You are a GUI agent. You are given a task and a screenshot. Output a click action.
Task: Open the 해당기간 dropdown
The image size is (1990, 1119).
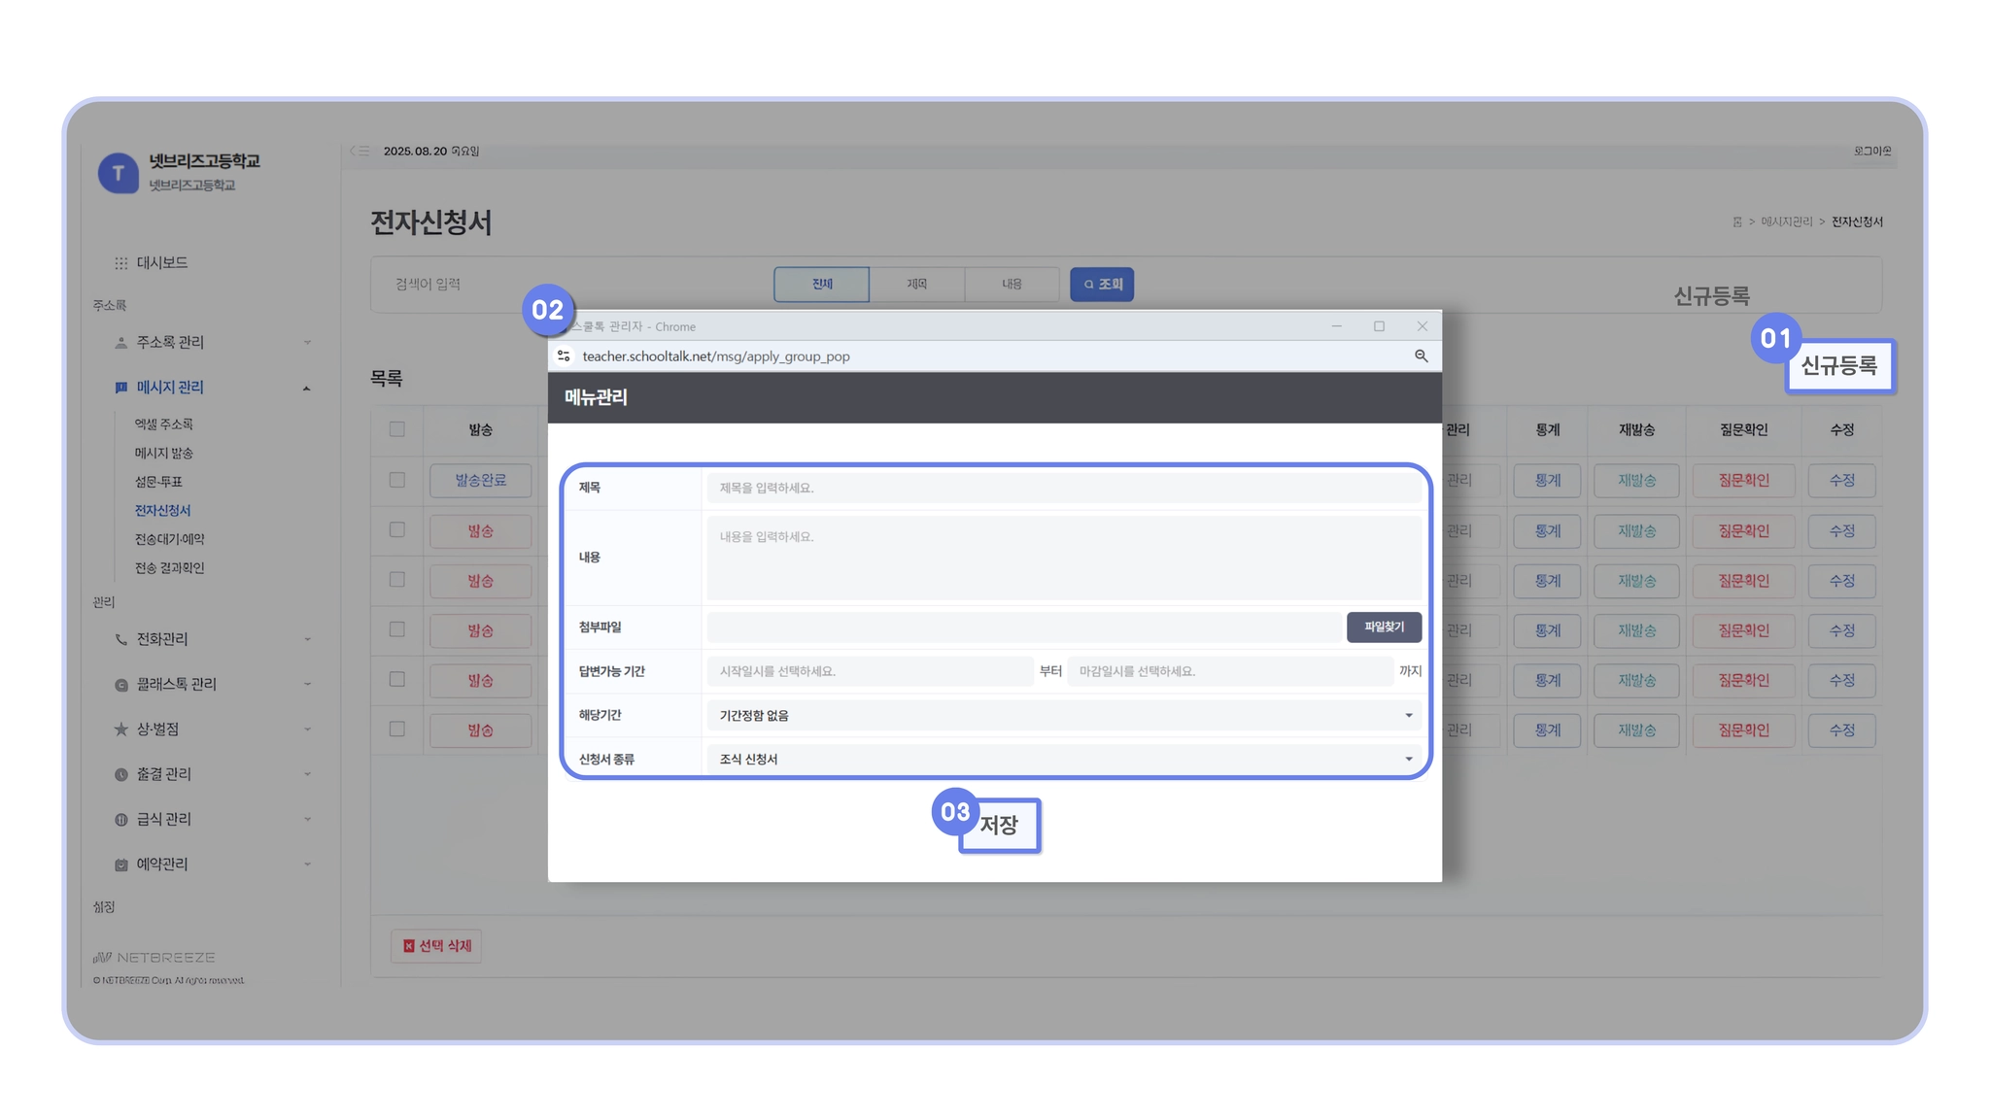click(x=1064, y=716)
